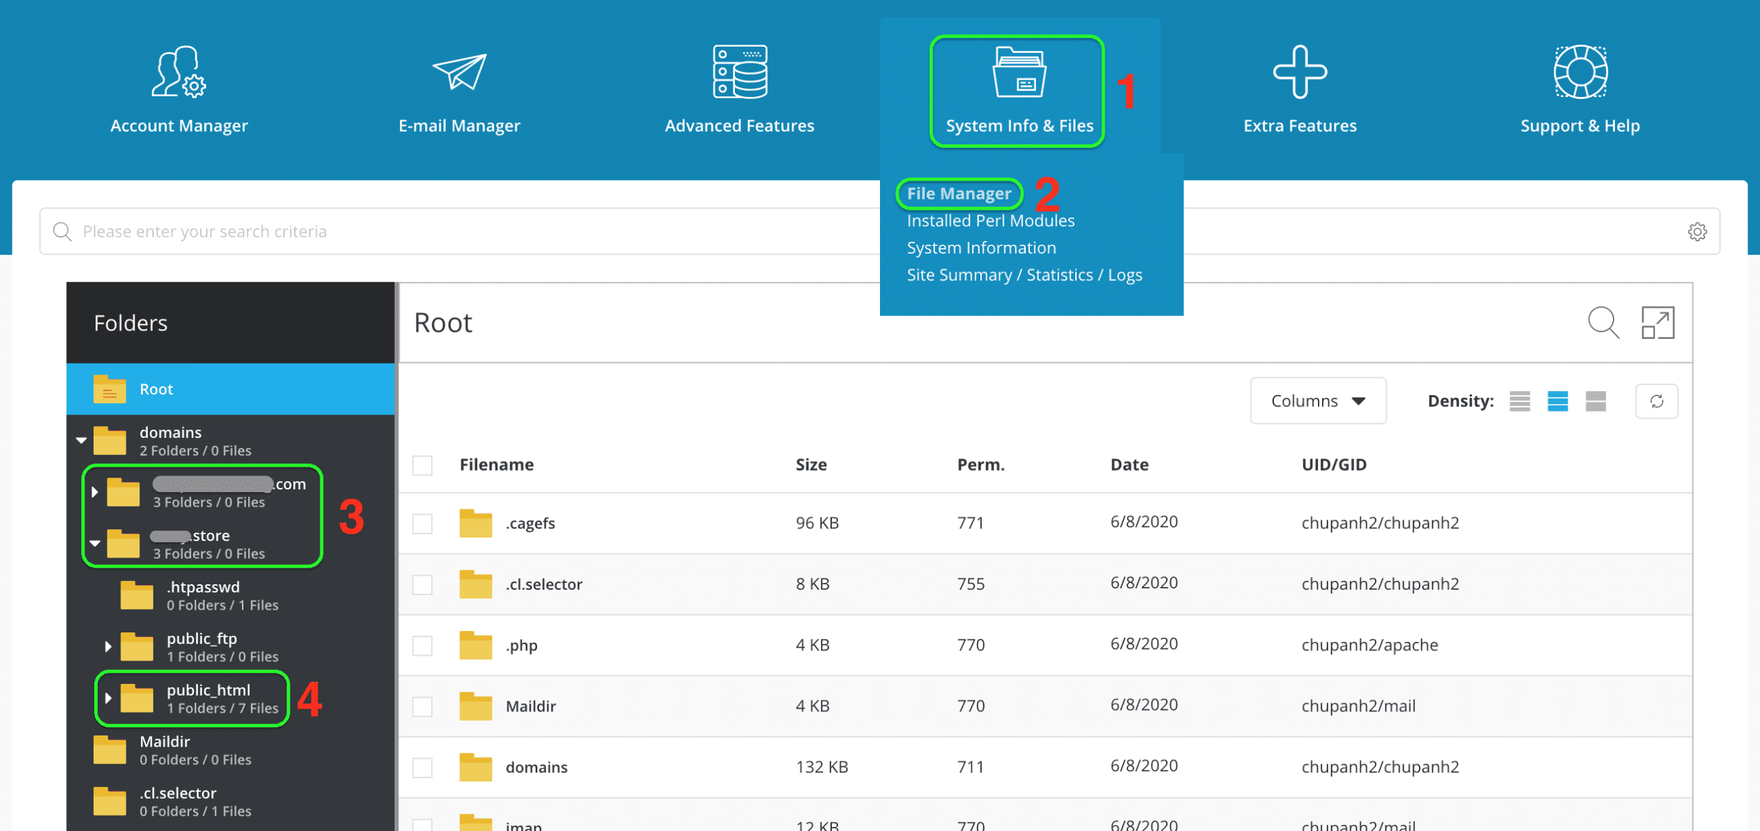Open the Maildir folder in file list
This screenshot has width=1760, height=831.
tap(530, 707)
